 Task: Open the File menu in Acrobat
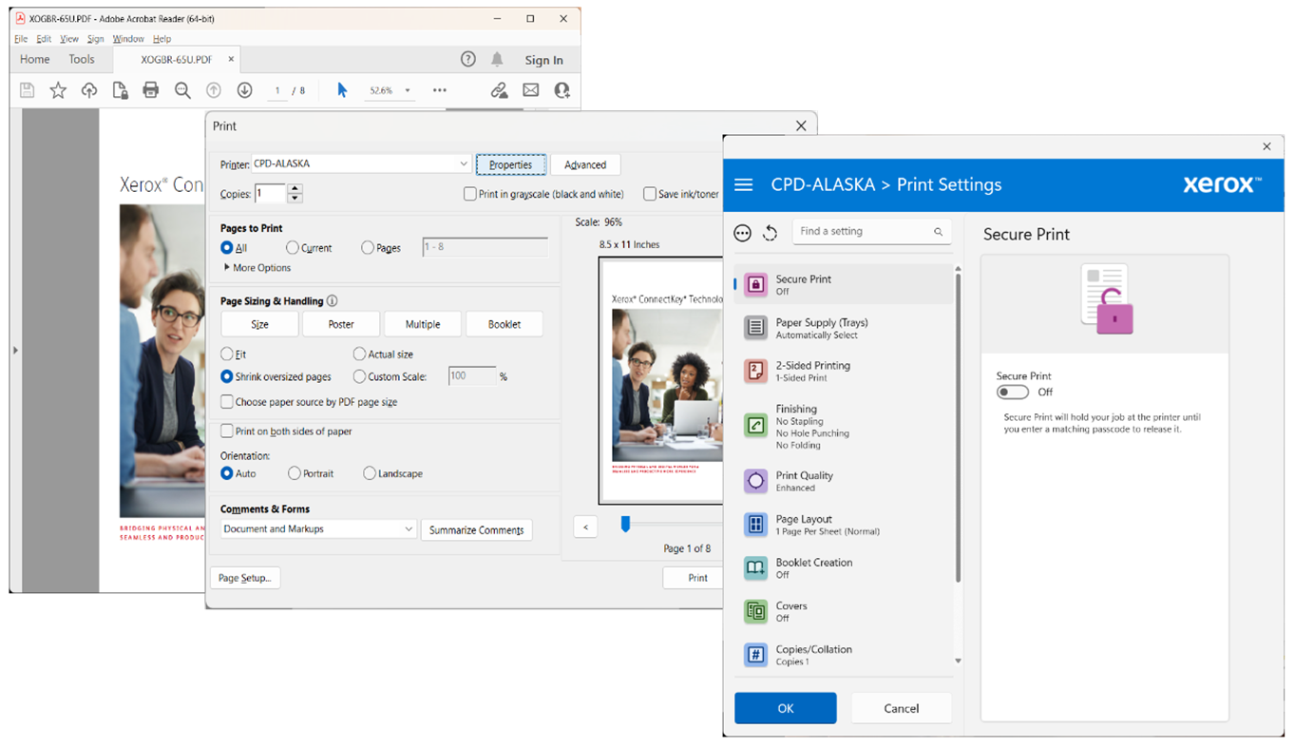pos(21,39)
